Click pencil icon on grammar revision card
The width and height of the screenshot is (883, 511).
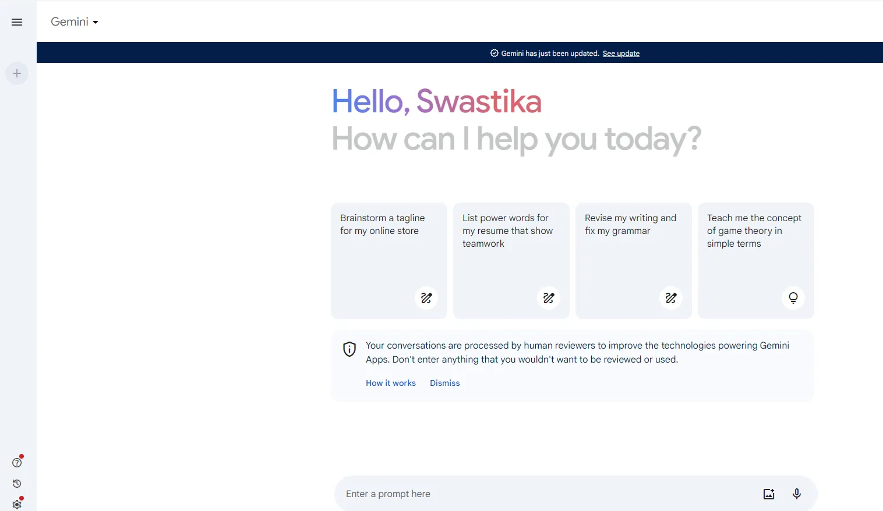[671, 298]
